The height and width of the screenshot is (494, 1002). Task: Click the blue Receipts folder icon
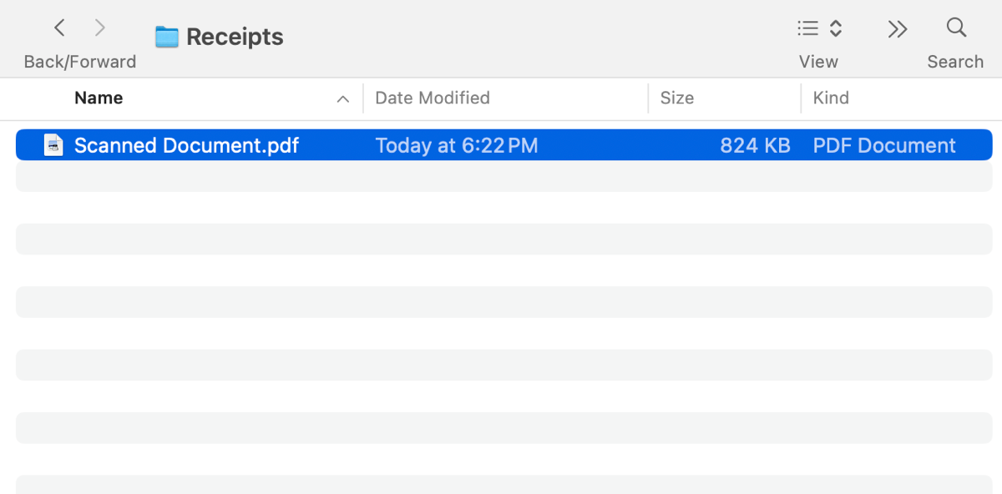point(167,37)
